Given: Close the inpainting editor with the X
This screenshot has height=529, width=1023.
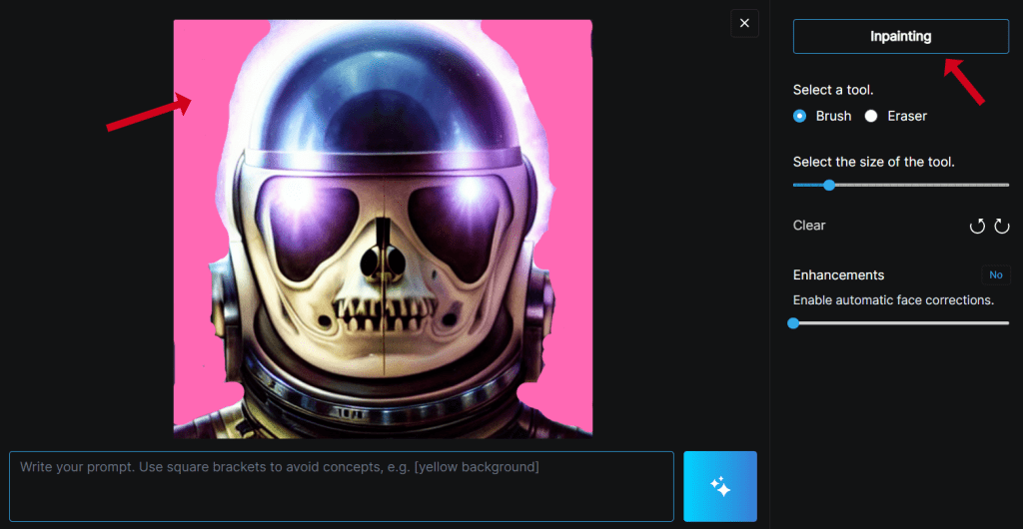Looking at the screenshot, I should click(x=744, y=23).
